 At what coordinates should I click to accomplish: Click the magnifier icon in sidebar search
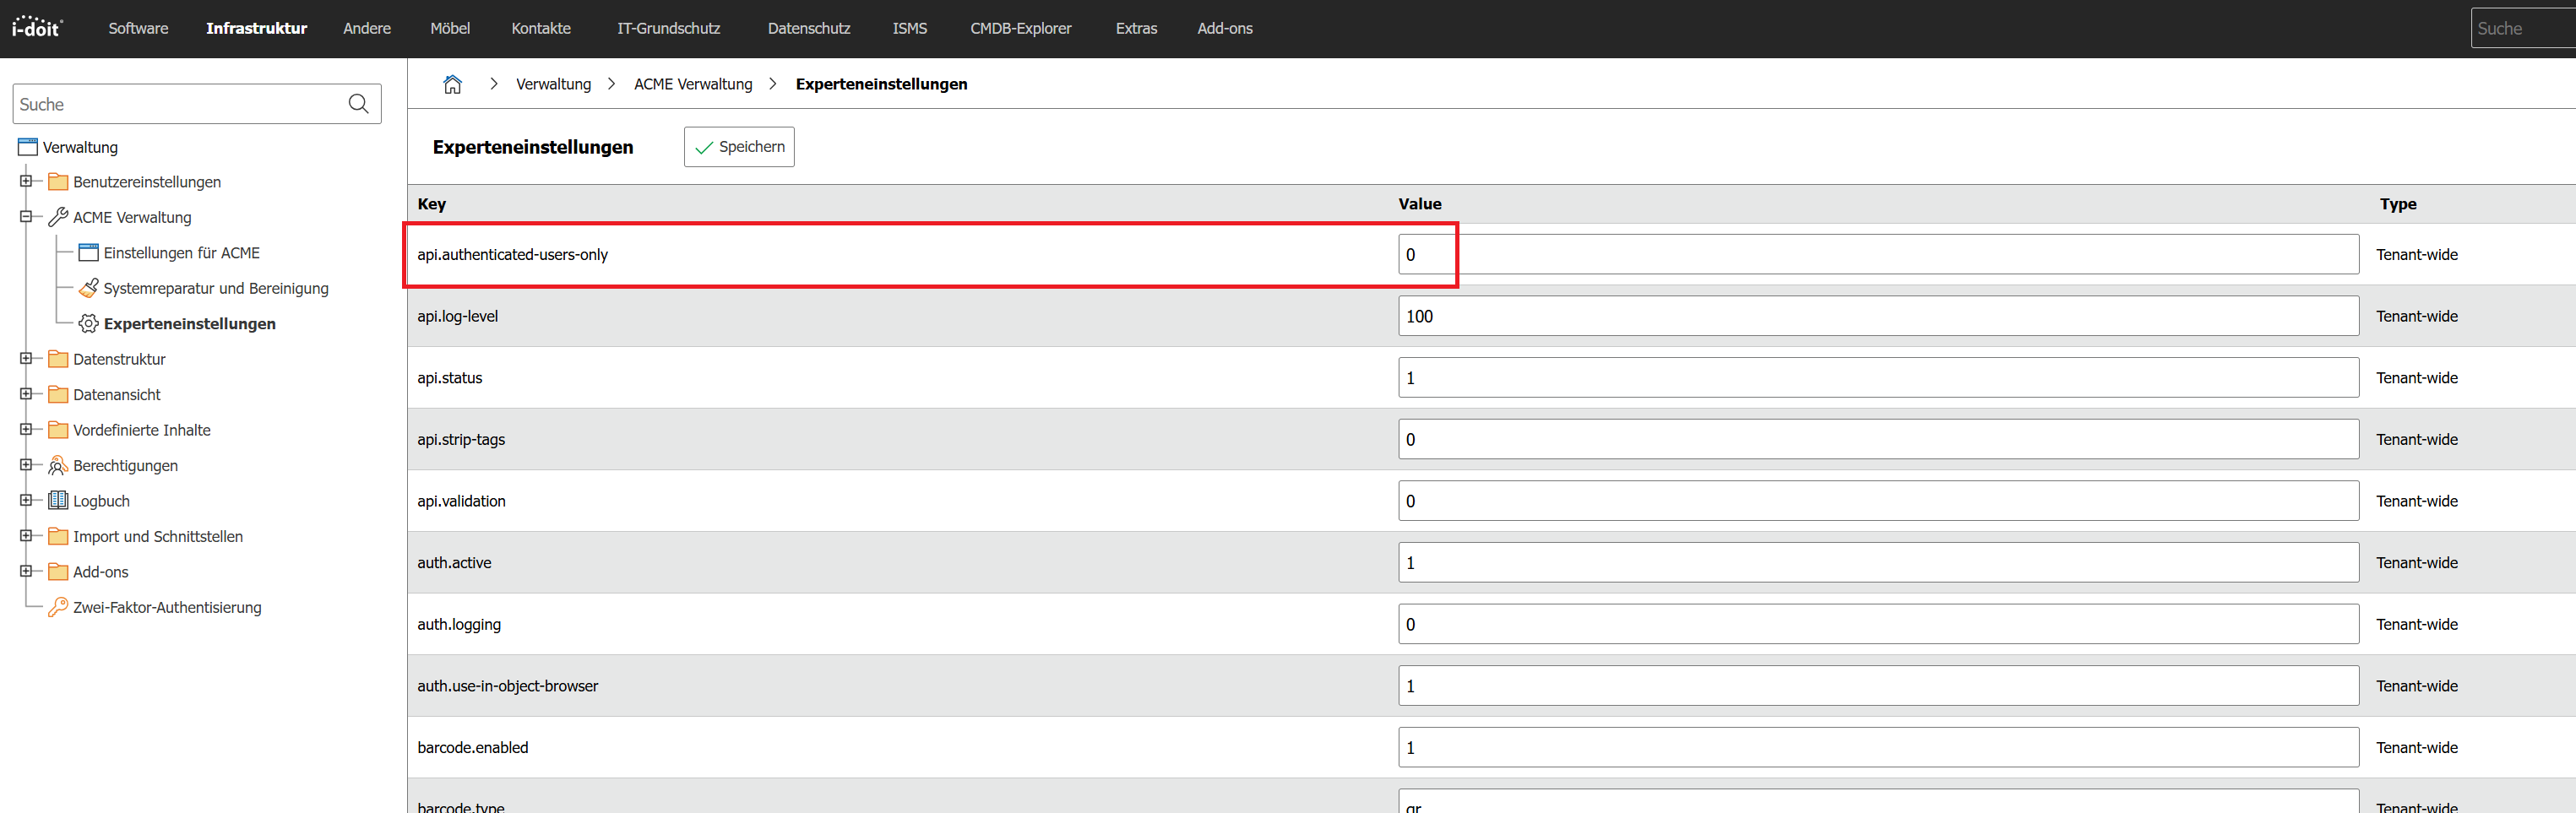(358, 104)
